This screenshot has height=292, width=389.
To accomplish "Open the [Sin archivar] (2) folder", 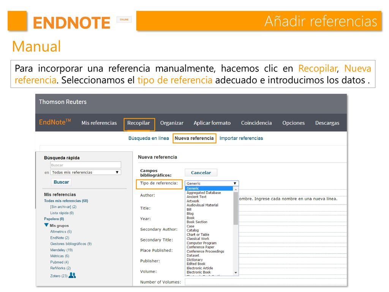I will click(x=63, y=206).
